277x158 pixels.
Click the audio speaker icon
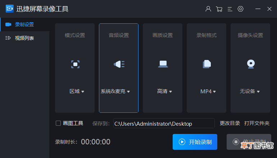[119, 64]
